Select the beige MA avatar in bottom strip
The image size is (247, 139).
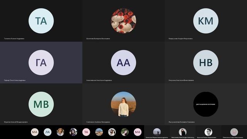tap(35, 132)
